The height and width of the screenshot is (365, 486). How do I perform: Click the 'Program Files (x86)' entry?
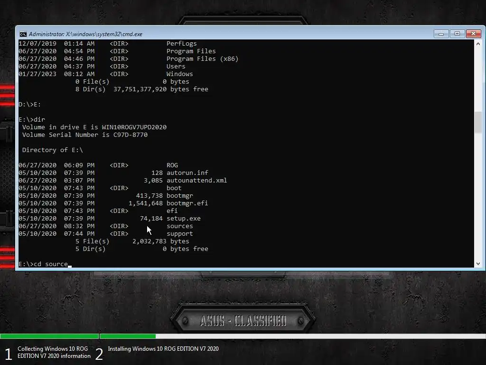point(202,58)
